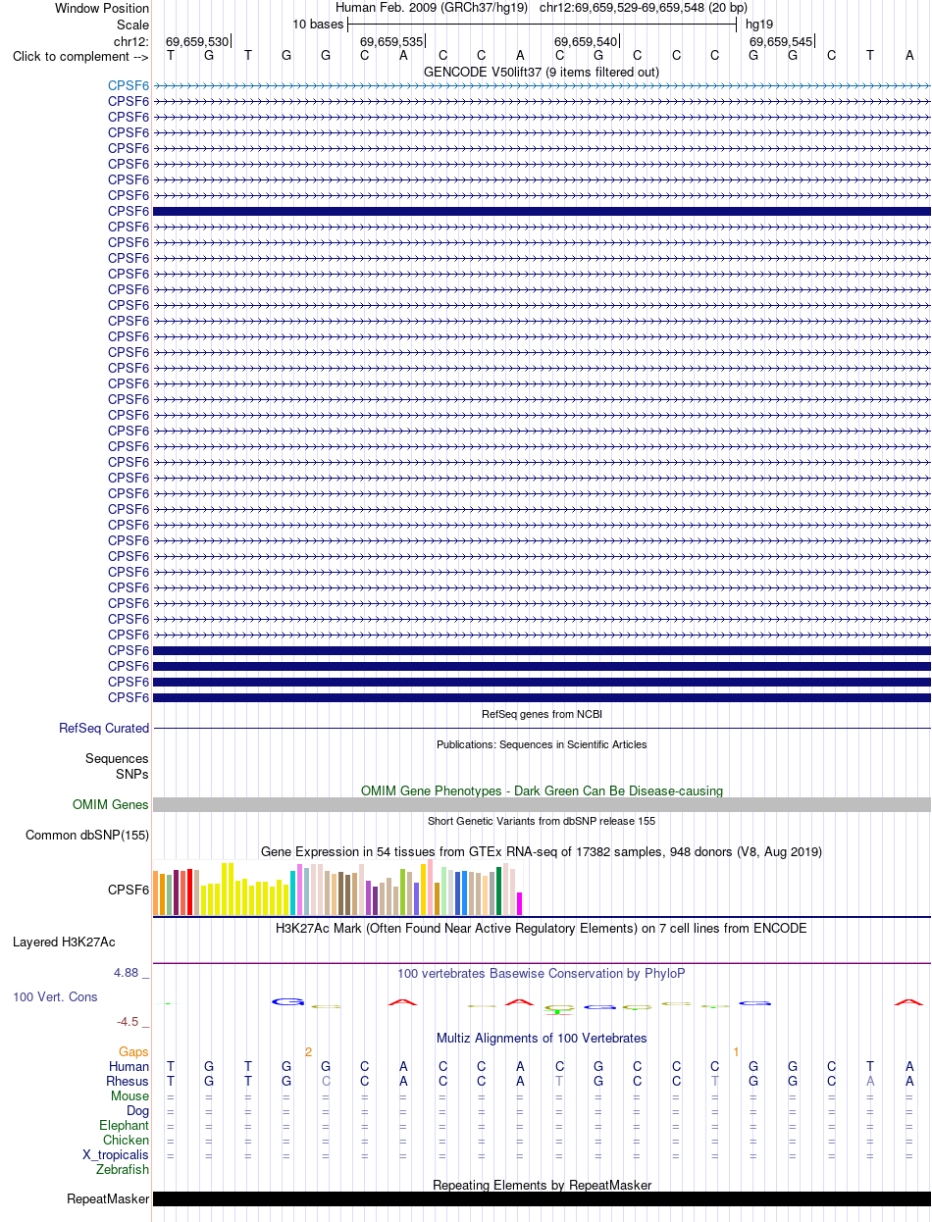The image size is (932, 1222).
Task: Click the Human alignment row label
Action: pos(129,1067)
